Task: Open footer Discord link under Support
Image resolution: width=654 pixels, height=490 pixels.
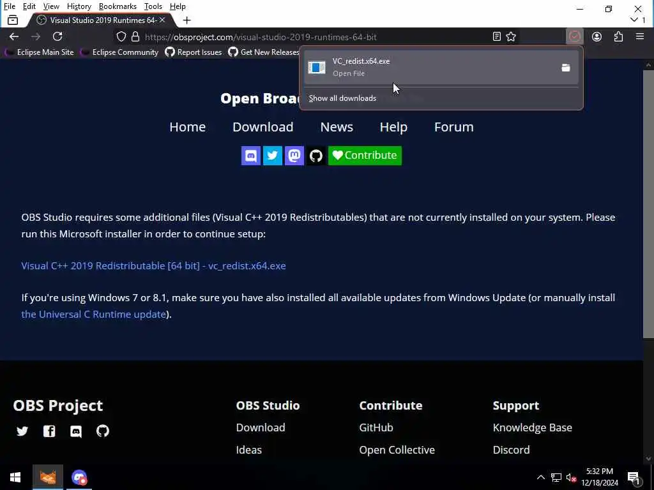Action: tap(511, 450)
